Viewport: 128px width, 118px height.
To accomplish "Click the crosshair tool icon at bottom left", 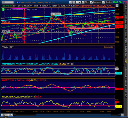I will [x=2, y=115].
